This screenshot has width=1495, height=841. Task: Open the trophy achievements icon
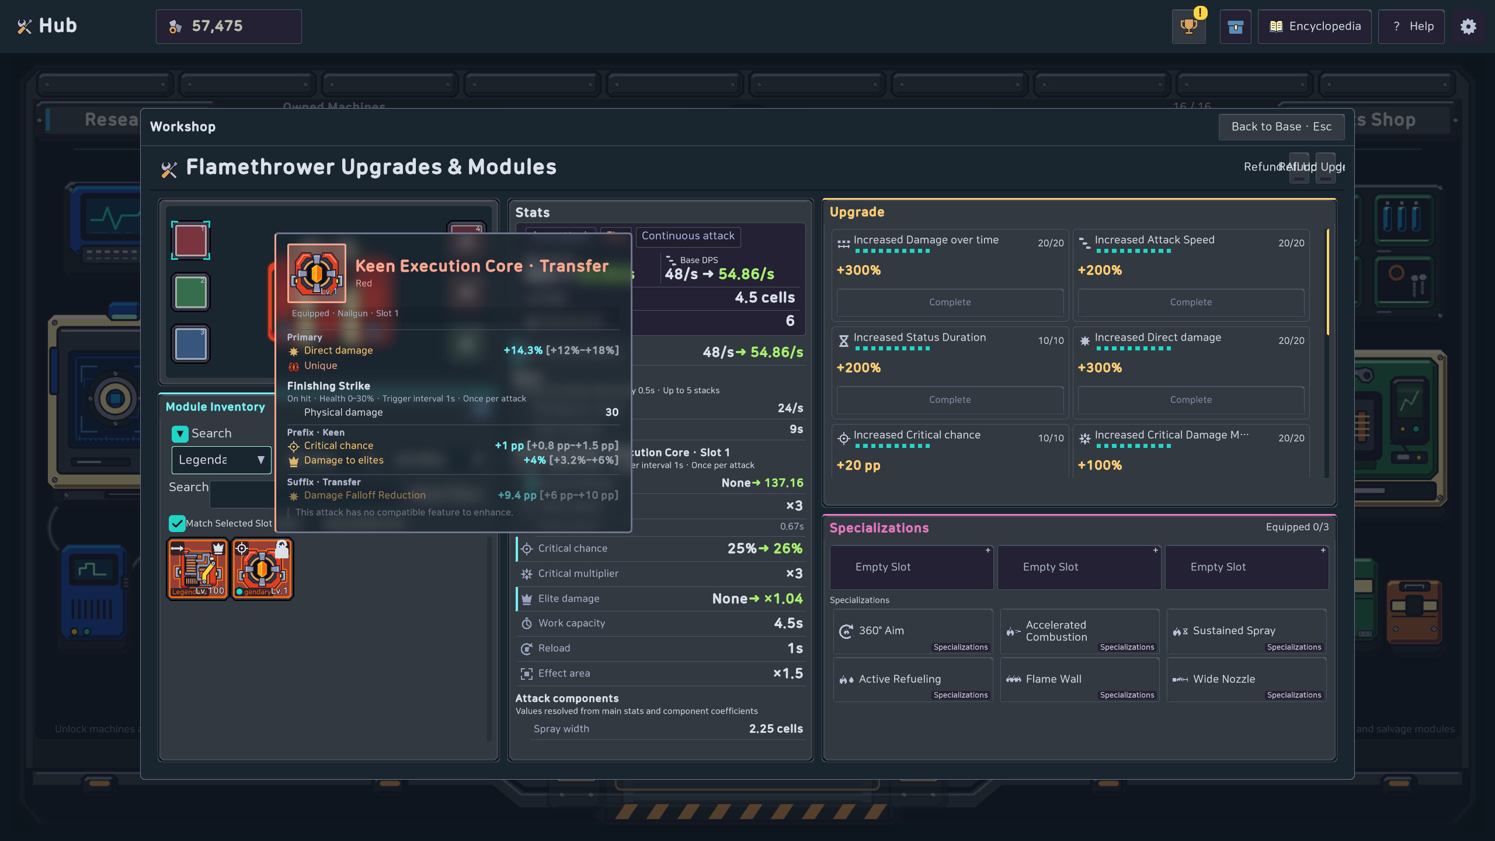1188,26
